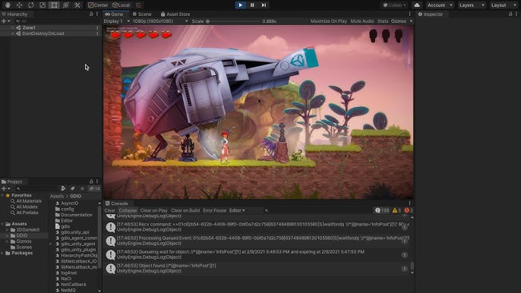Select the Rect Transform tool
The image size is (521, 293).
[x=54, y=5]
